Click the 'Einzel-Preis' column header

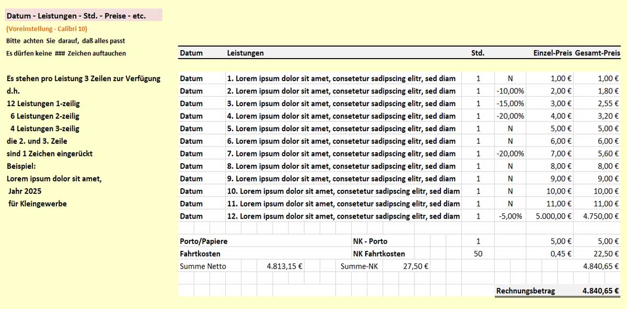[552, 53]
